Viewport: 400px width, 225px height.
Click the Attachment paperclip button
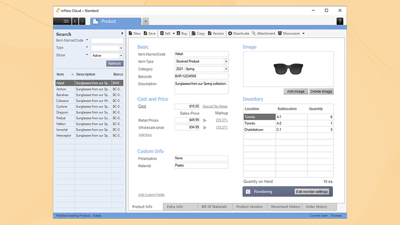[x=264, y=33]
